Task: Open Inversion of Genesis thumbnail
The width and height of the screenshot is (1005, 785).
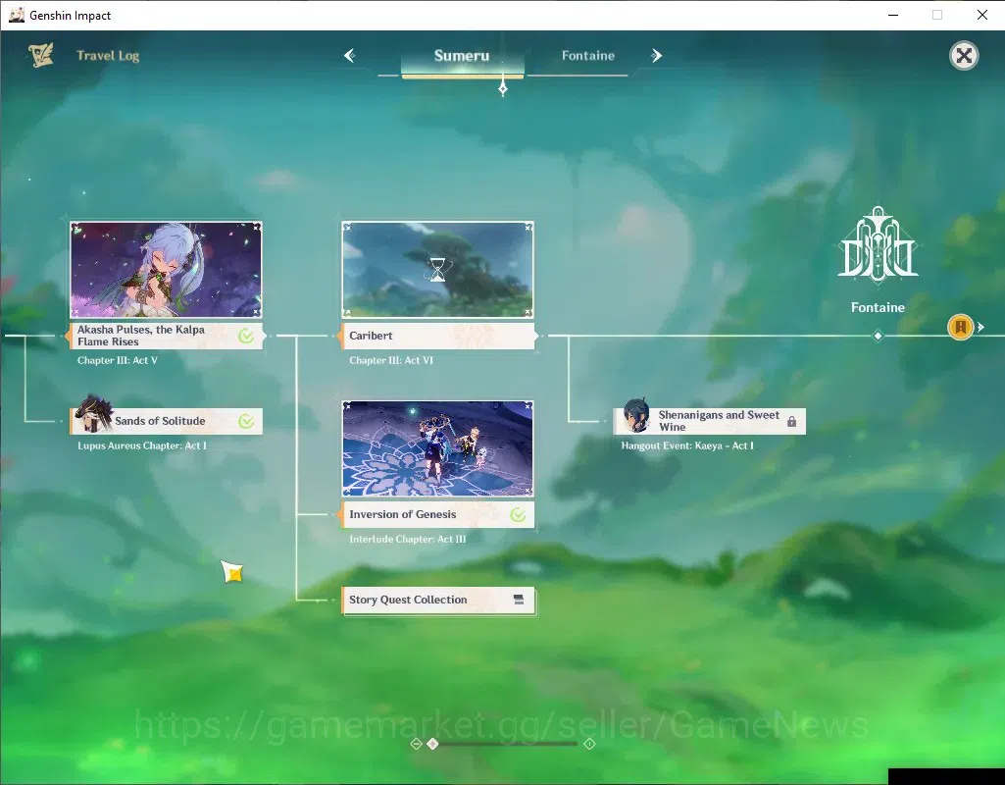Action: (x=437, y=448)
